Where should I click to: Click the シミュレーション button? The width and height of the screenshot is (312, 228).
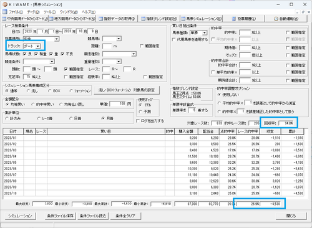pos(20,216)
